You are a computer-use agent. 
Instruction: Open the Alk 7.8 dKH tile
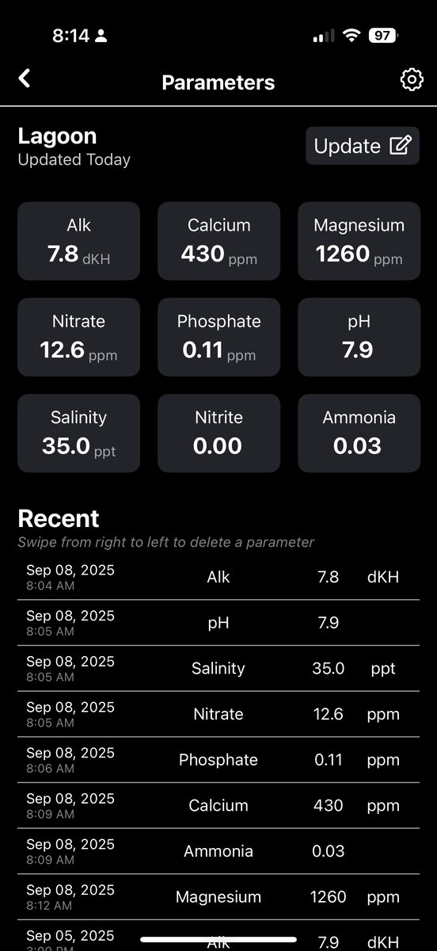(x=78, y=241)
